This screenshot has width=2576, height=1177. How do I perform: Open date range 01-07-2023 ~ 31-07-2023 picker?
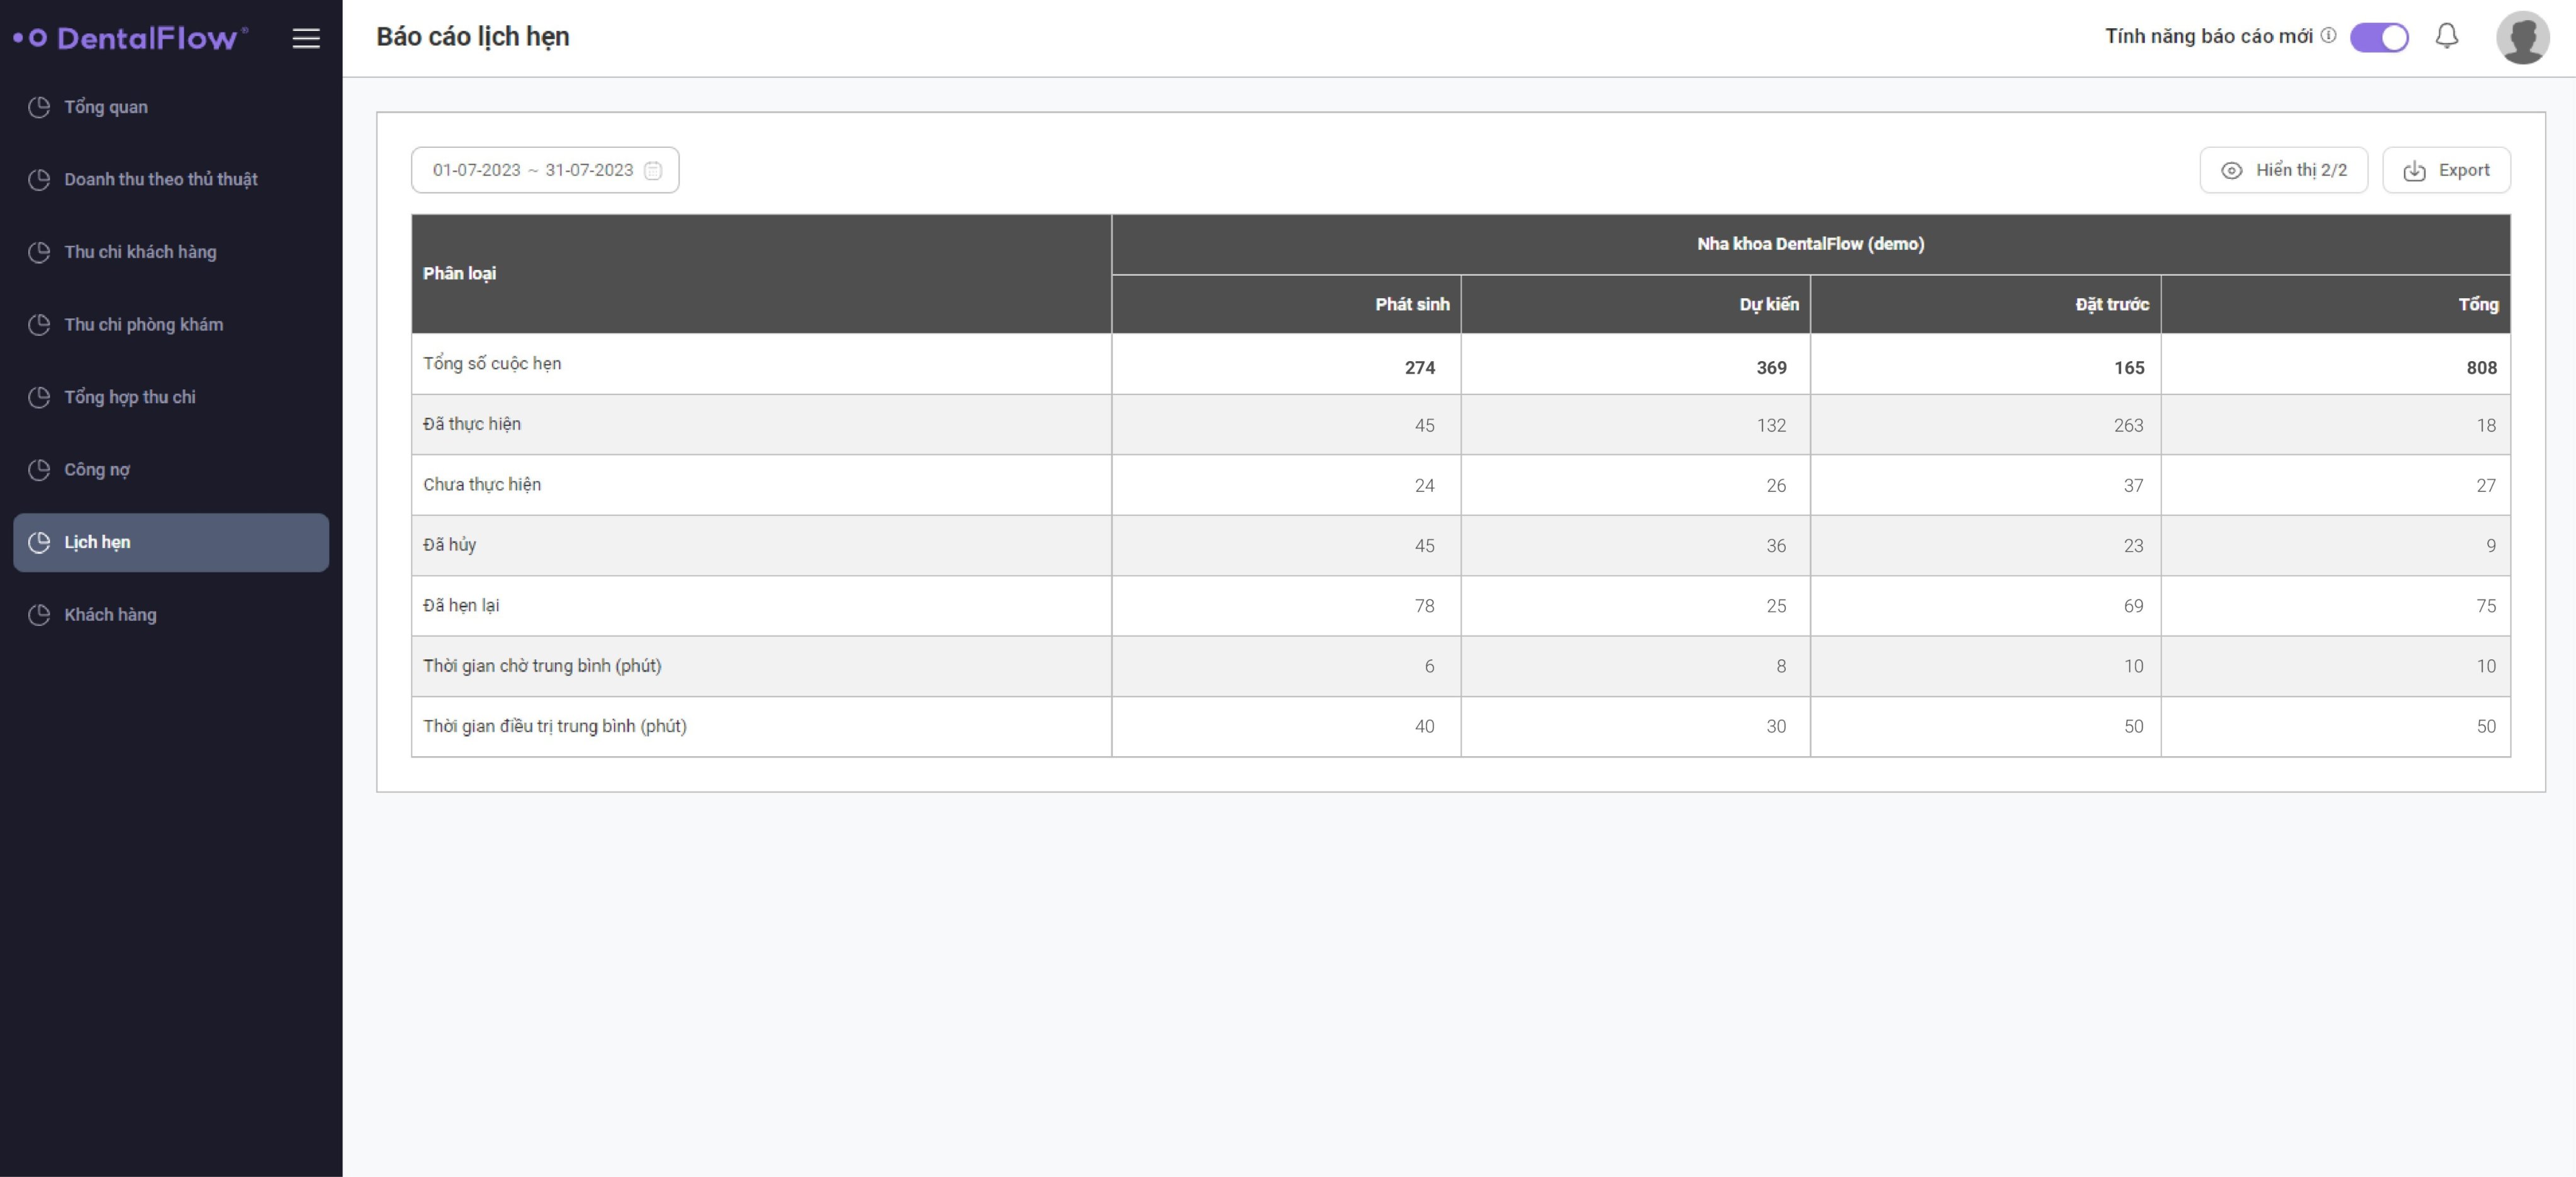click(545, 170)
